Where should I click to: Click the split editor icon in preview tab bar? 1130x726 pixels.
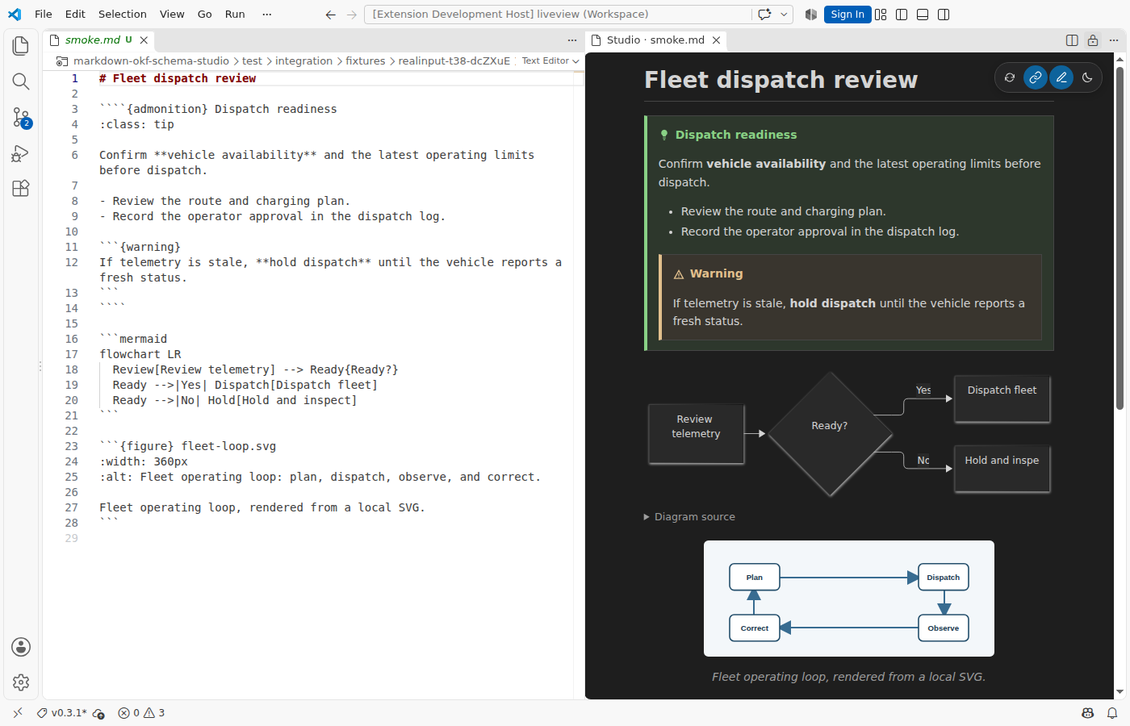[x=1072, y=40]
